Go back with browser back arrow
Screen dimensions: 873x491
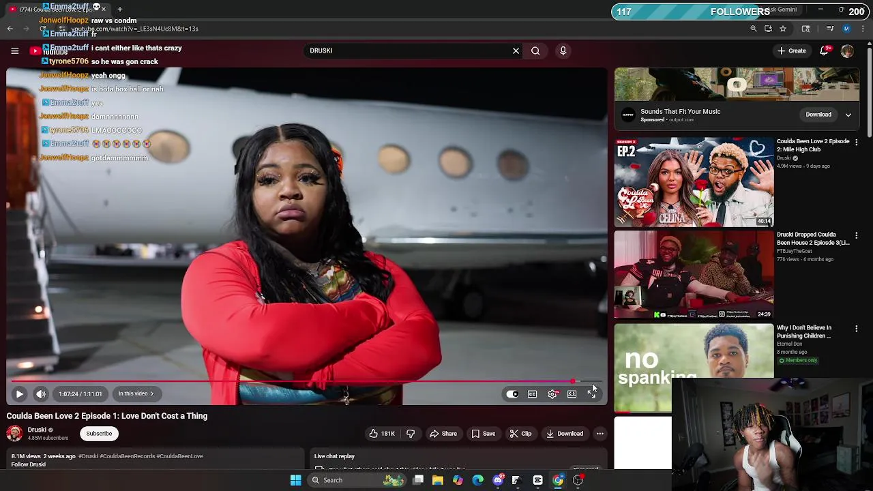point(10,29)
